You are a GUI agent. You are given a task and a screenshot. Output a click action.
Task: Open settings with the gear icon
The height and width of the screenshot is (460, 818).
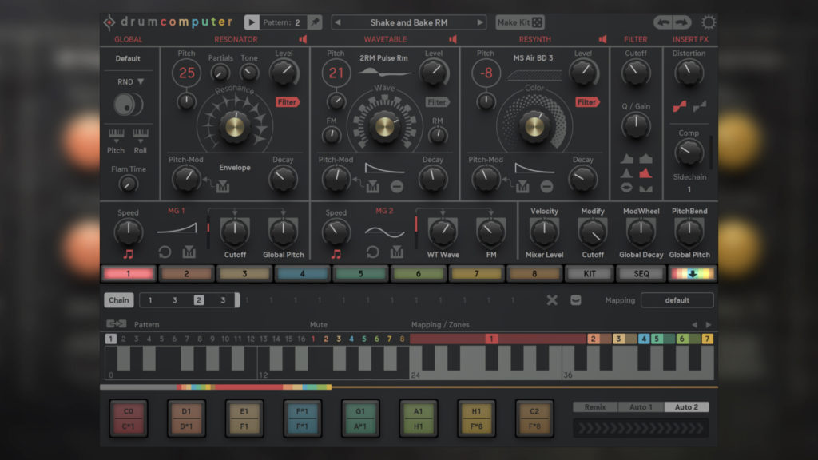pyautogui.click(x=708, y=22)
